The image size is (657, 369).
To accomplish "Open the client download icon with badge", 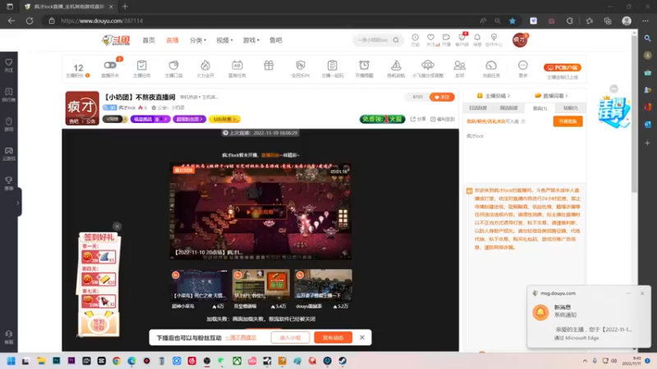I will click(462, 38).
